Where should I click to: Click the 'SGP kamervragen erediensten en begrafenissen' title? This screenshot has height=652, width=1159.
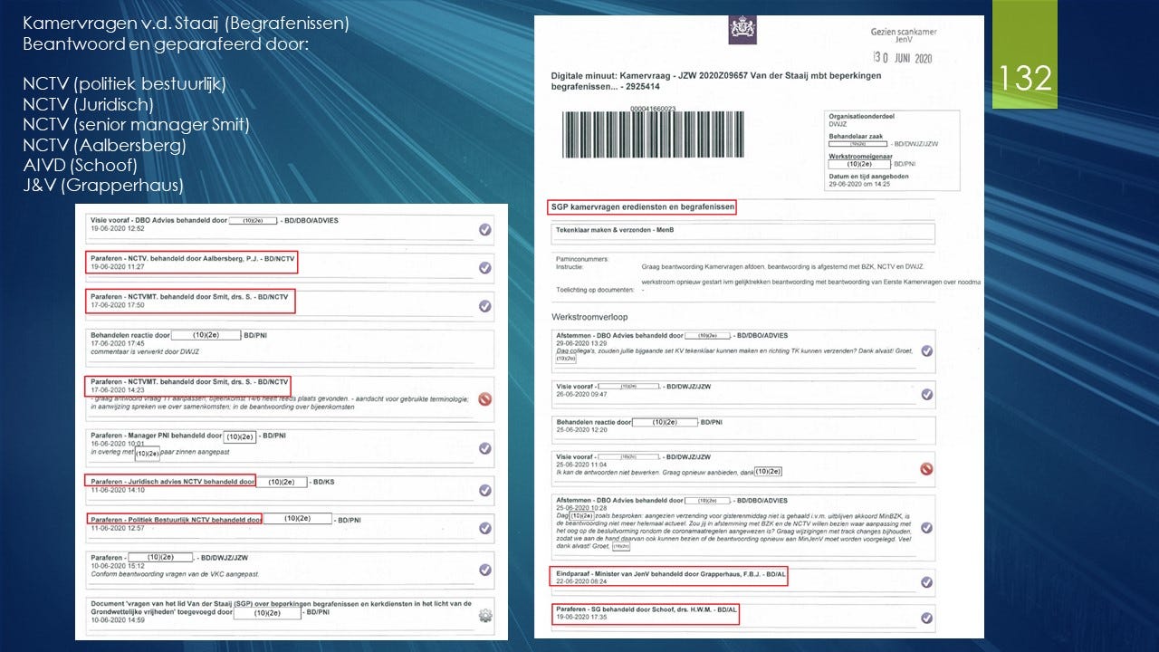642,207
